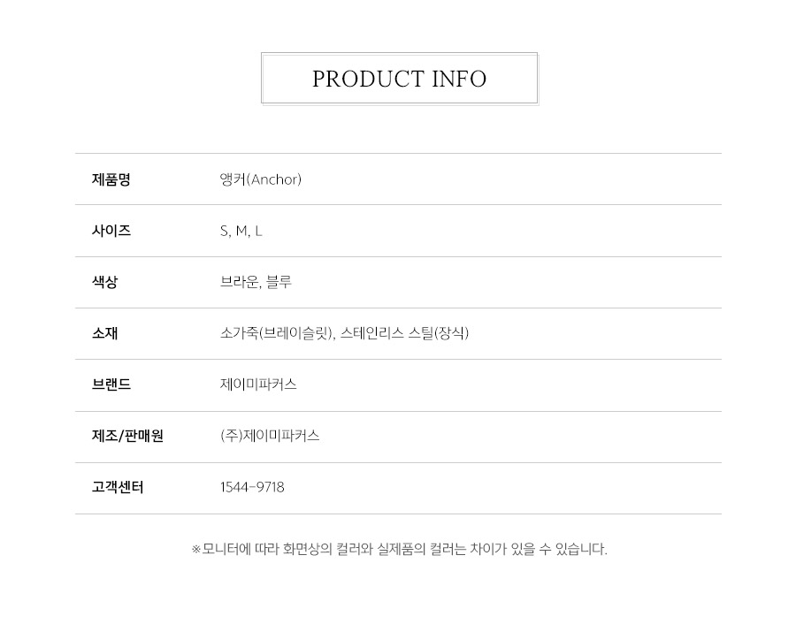Click the 스테인리스 스틸(장식) text
Screen dimensions: 796x624
point(404,333)
